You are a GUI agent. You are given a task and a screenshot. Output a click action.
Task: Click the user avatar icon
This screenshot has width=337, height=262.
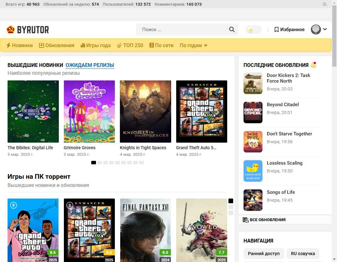coord(316,30)
